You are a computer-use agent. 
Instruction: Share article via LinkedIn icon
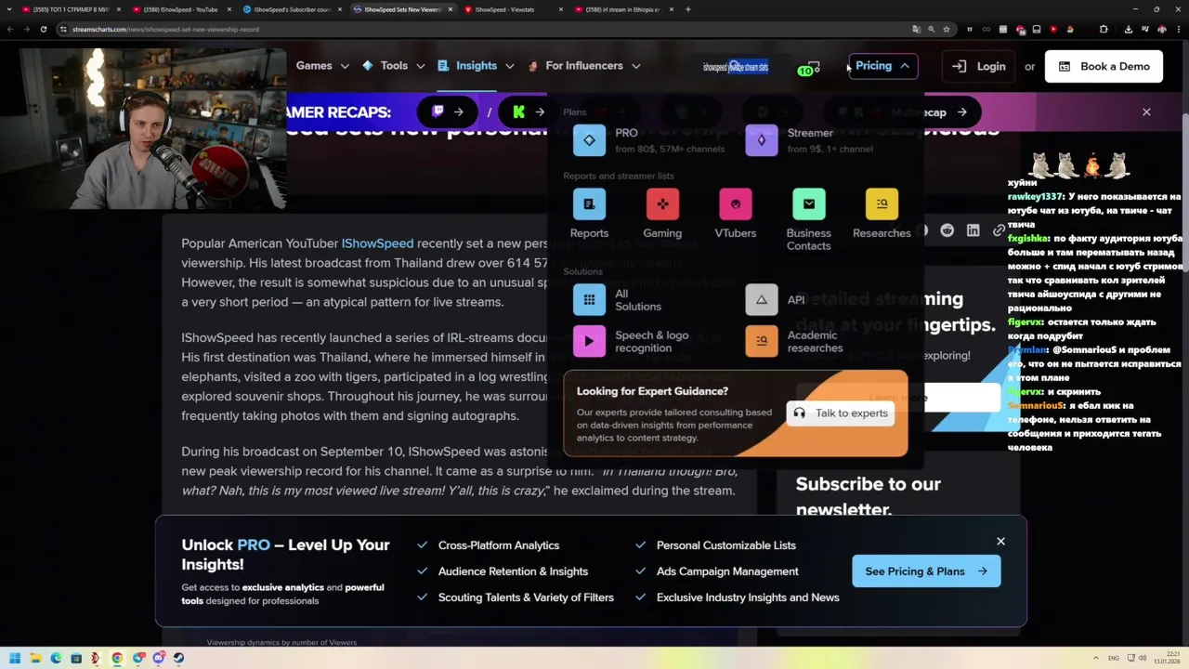pos(973,230)
